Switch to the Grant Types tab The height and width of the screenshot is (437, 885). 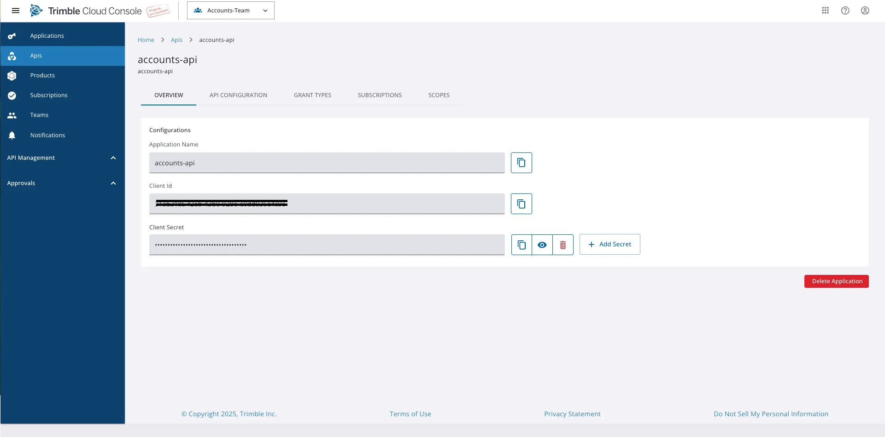[x=312, y=95]
